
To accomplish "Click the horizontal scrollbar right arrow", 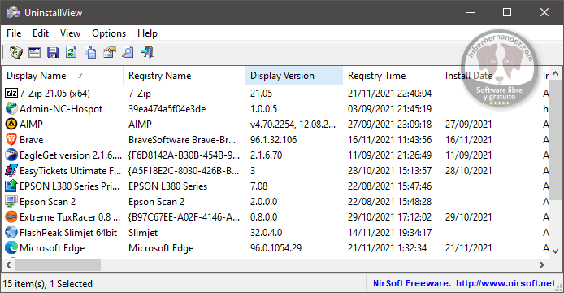I will click(542, 265).
